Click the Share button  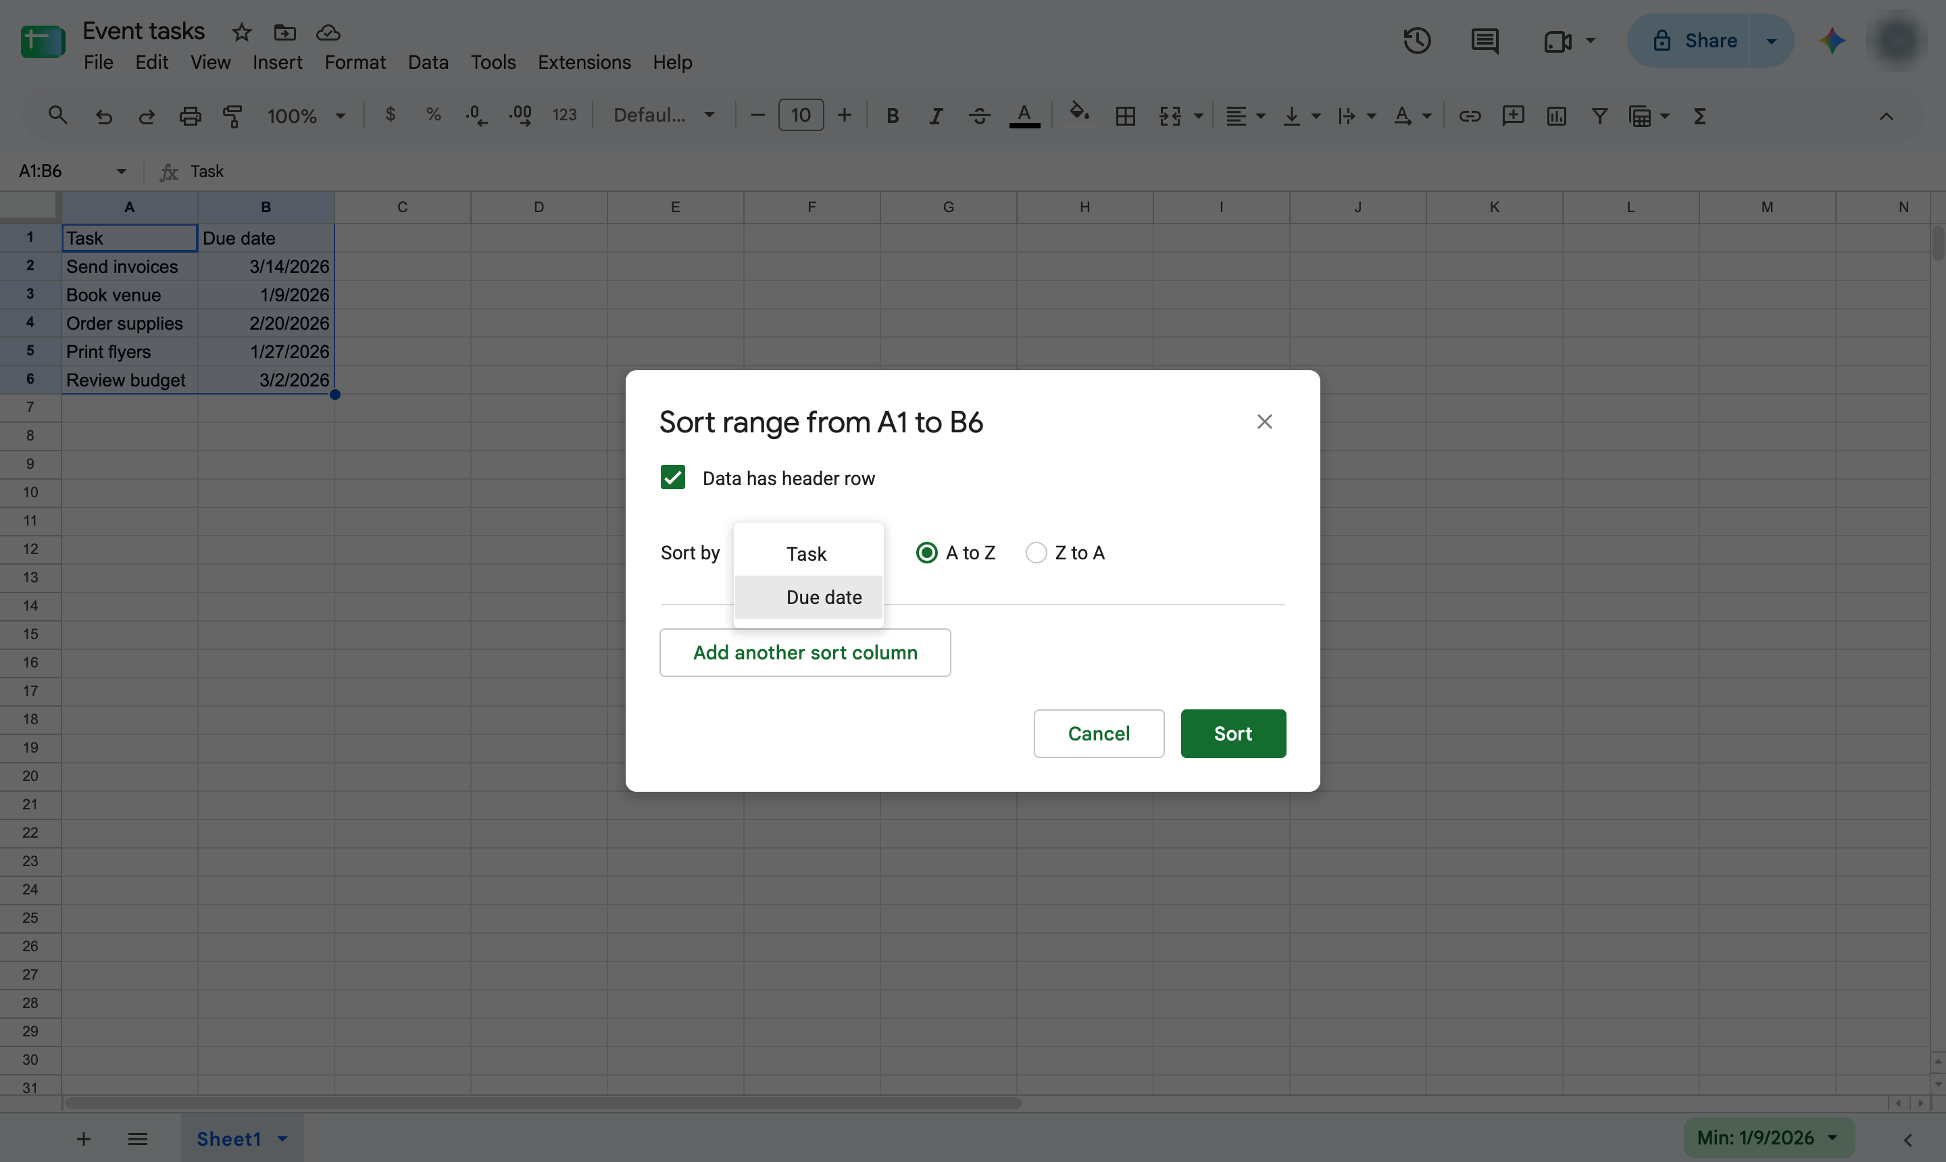1689,41
